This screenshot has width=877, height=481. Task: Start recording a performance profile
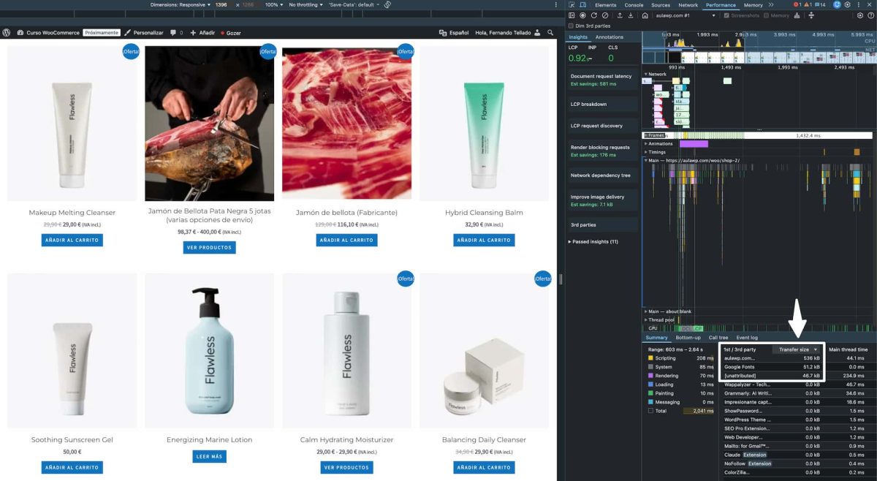click(582, 15)
